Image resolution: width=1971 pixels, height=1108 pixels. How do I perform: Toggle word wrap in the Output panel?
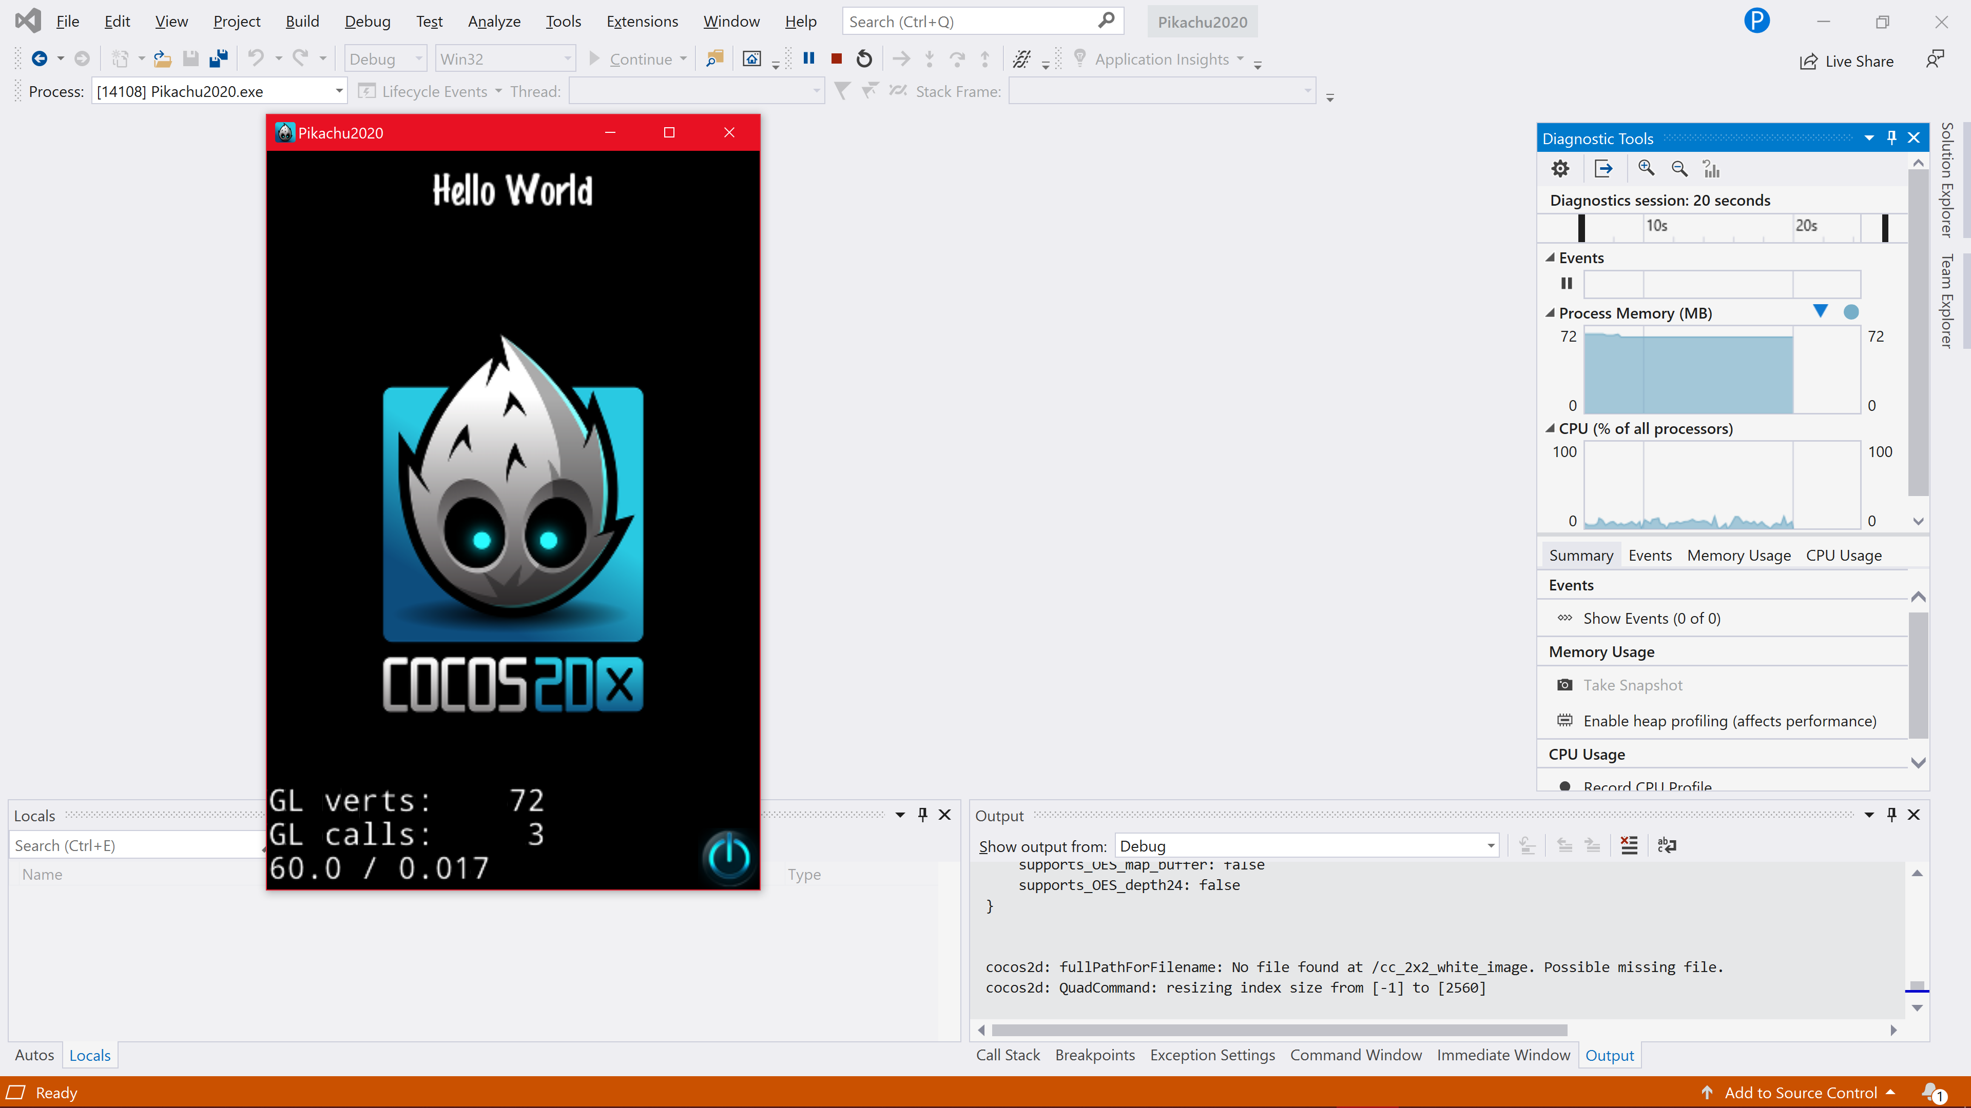point(1667,845)
